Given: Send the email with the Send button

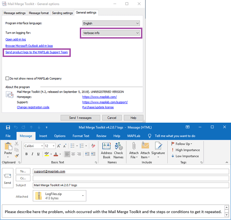Looking at the screenshot, I should tap(8, 178).
